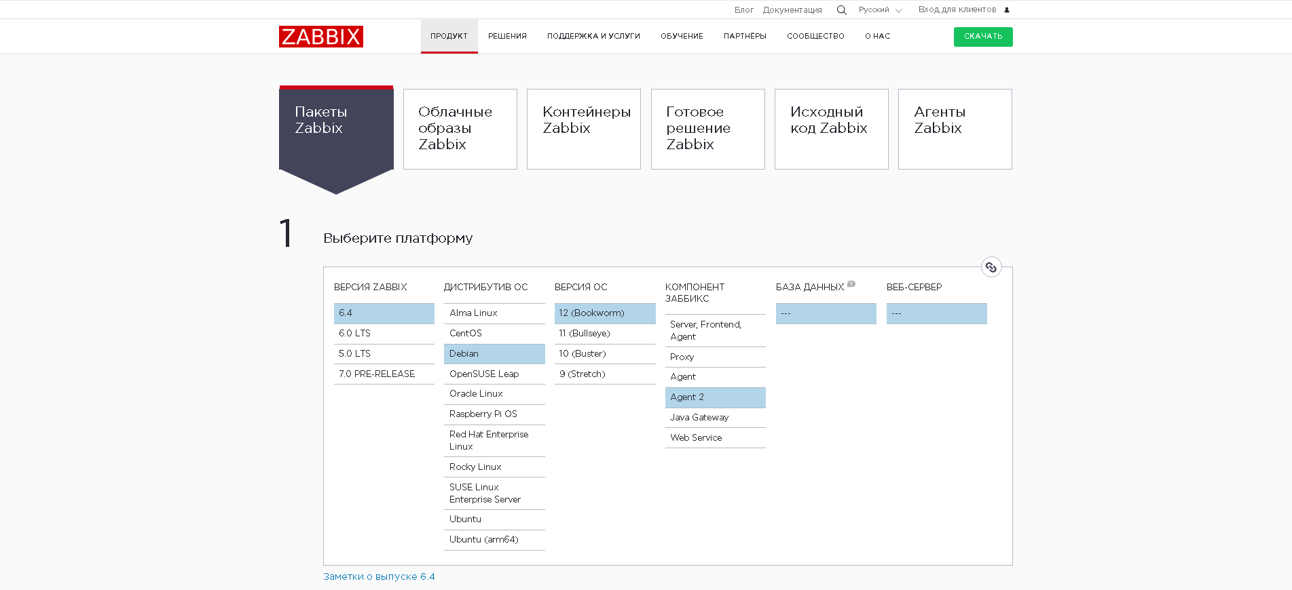Select the Агенты Zabbix tab
This screenshot has height=590, width=1292.
[x=955, y=129]
